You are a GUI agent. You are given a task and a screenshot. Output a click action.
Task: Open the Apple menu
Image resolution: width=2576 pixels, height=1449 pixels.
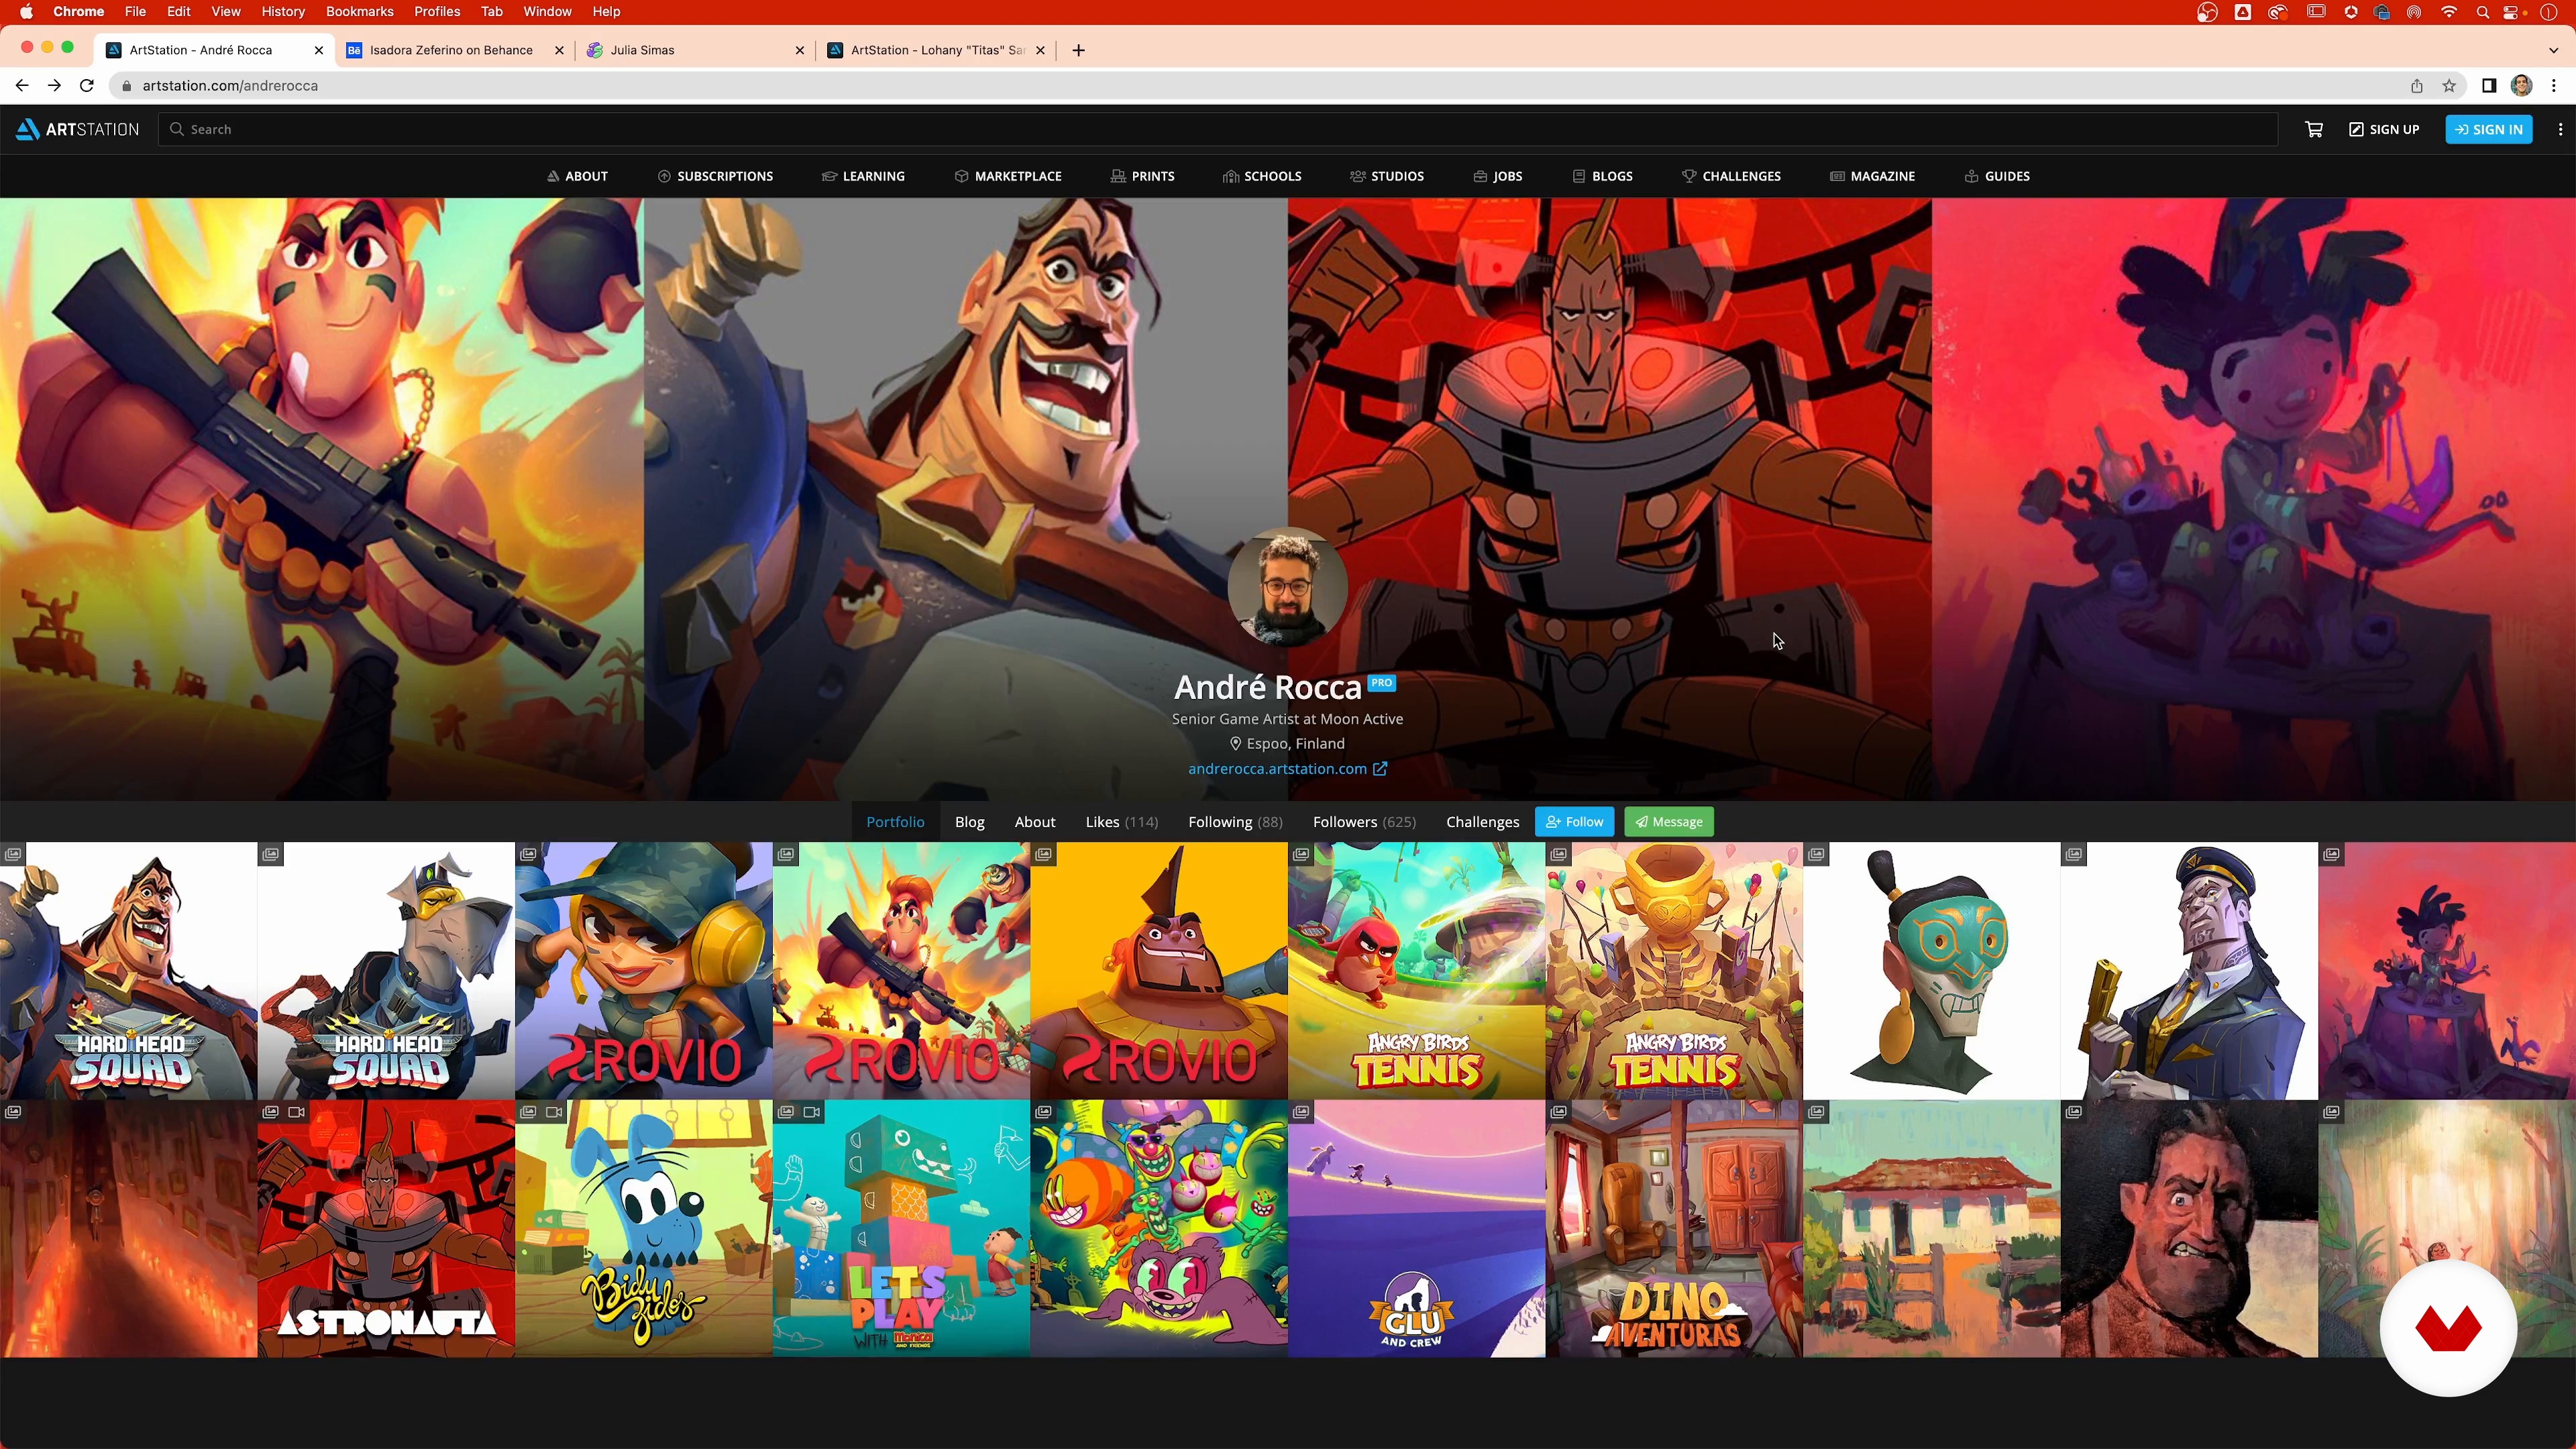(26, 12)
